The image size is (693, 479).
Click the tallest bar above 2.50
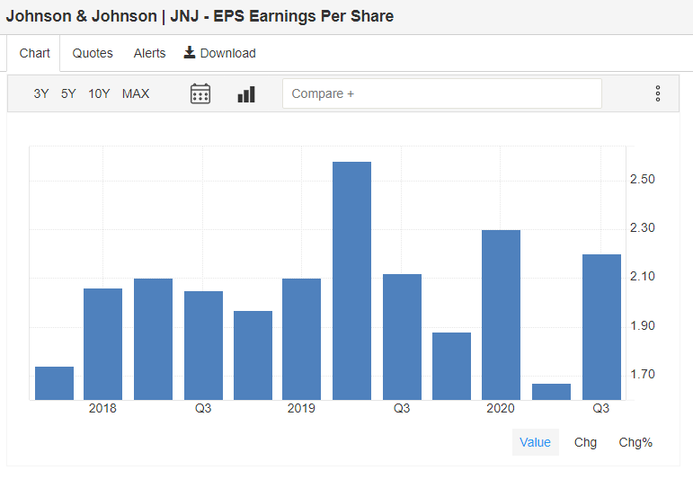coord(351,280)
